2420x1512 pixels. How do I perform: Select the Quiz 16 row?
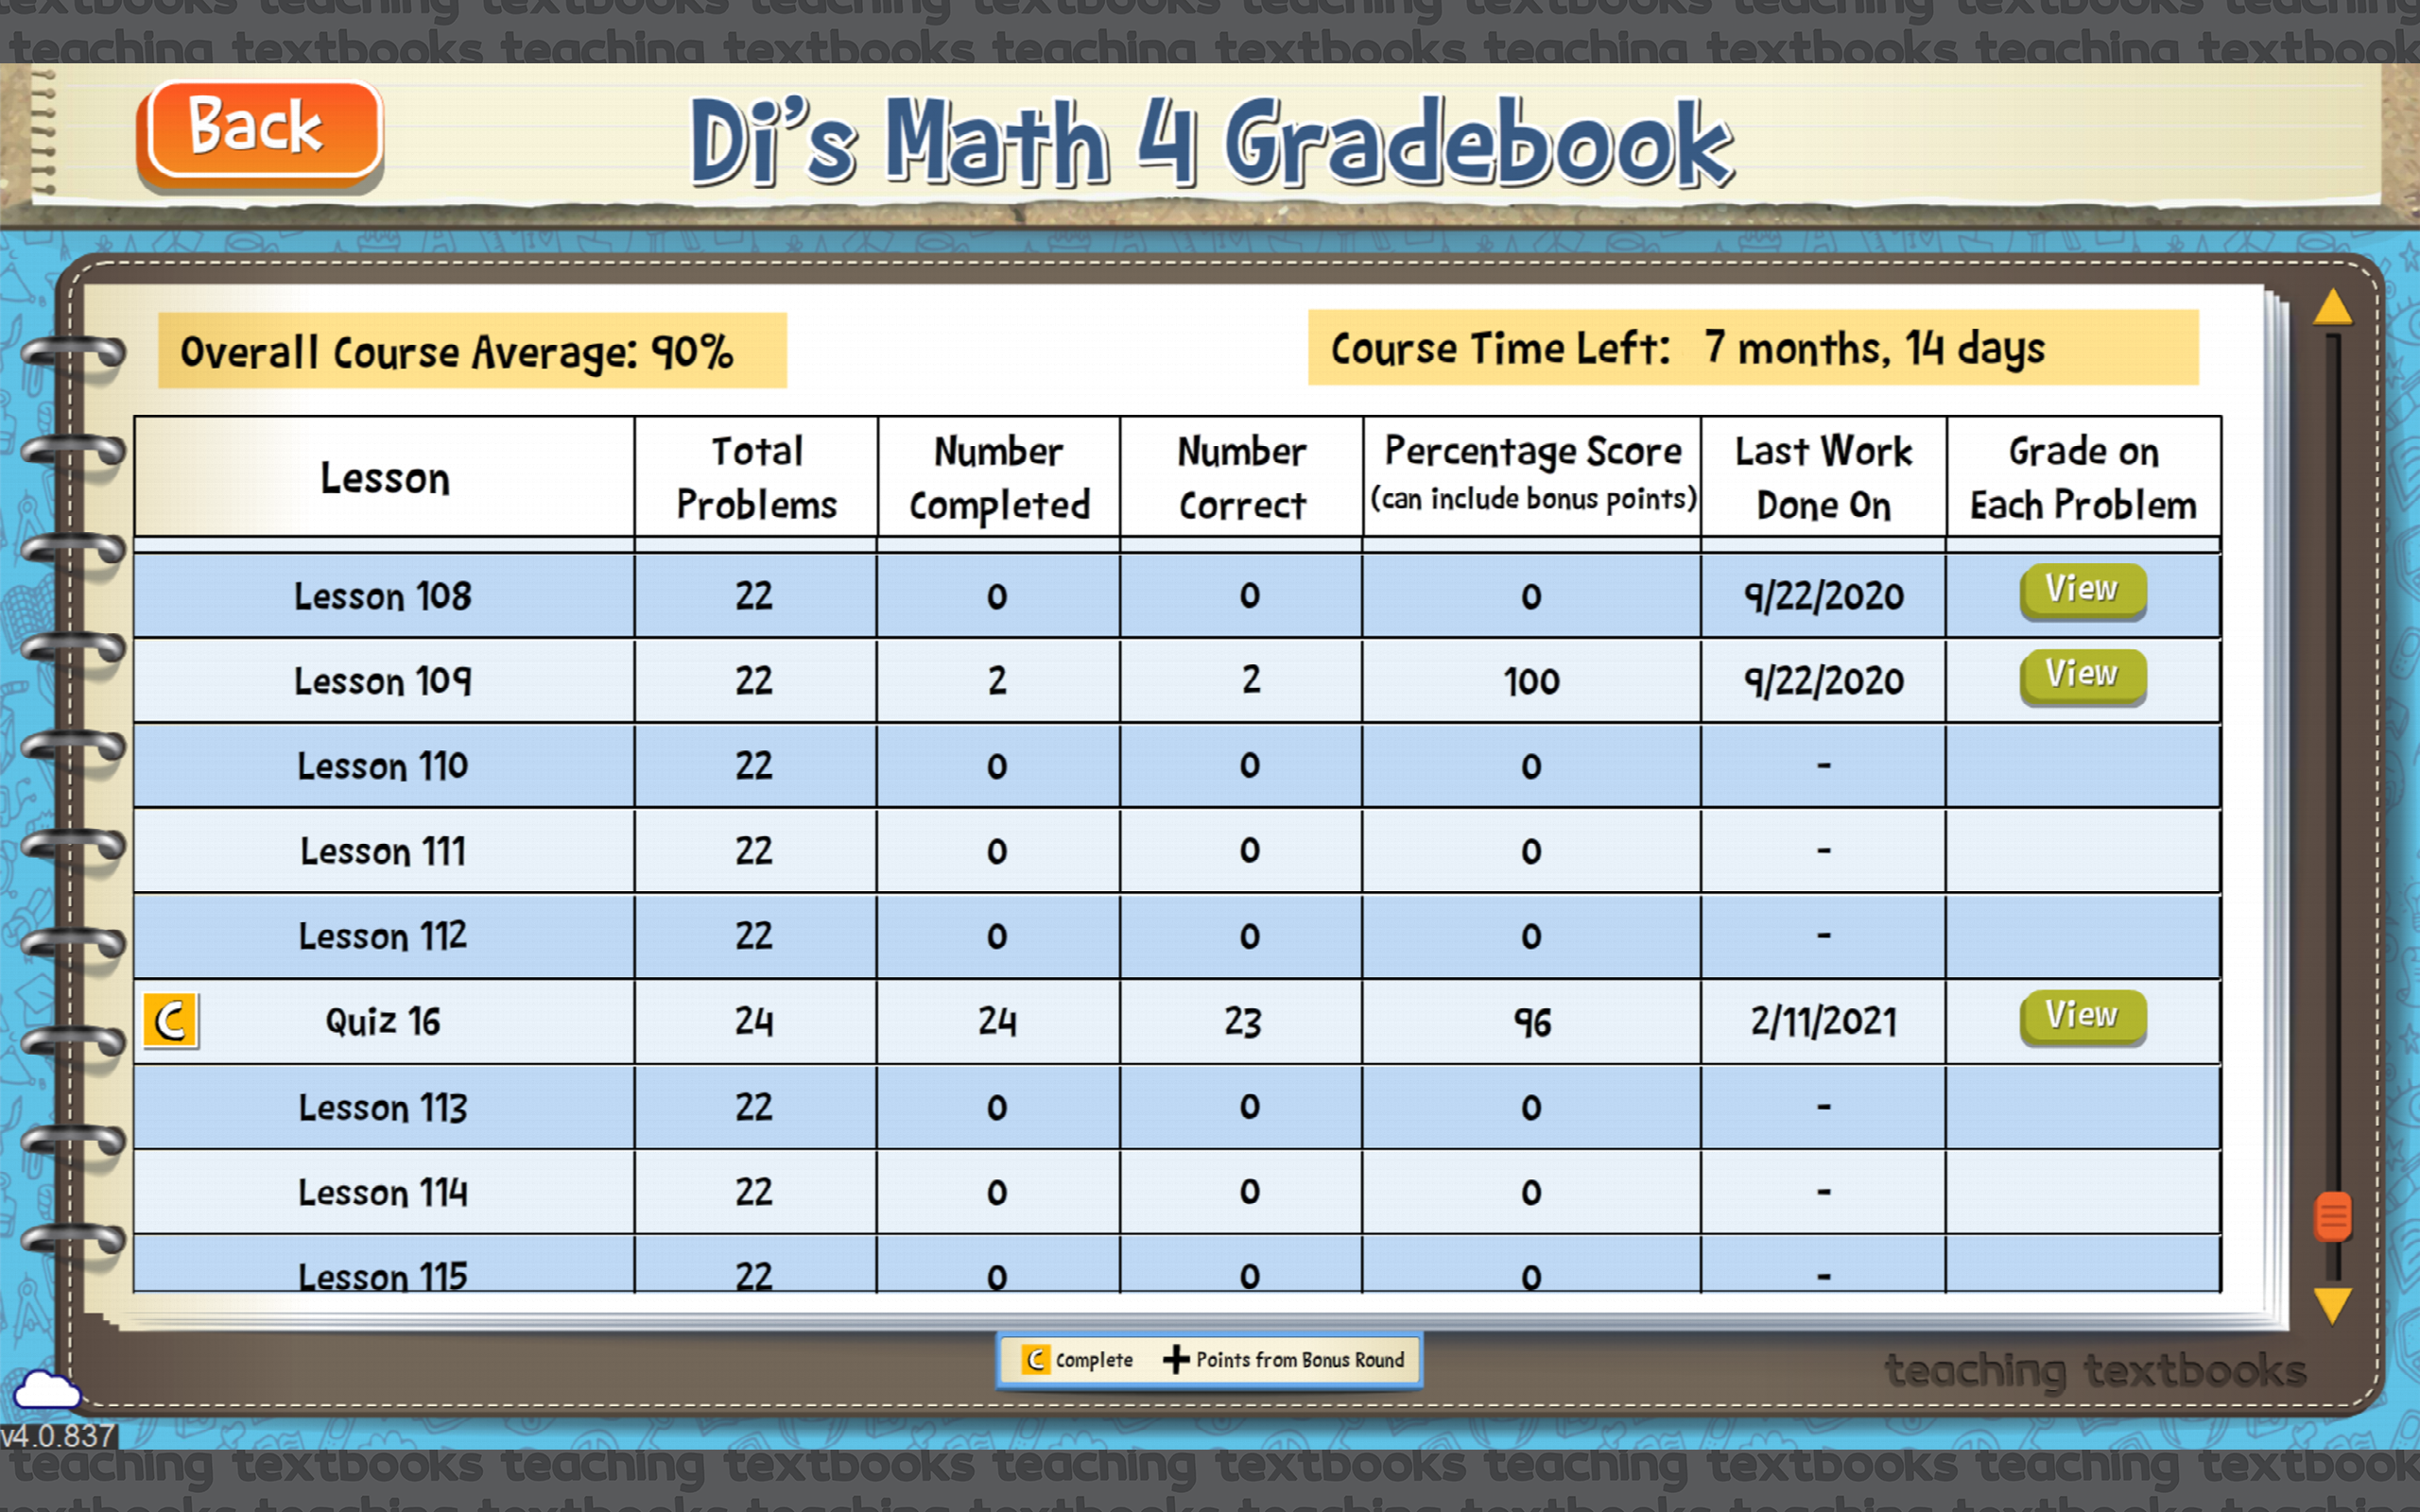click(383, 1021)
